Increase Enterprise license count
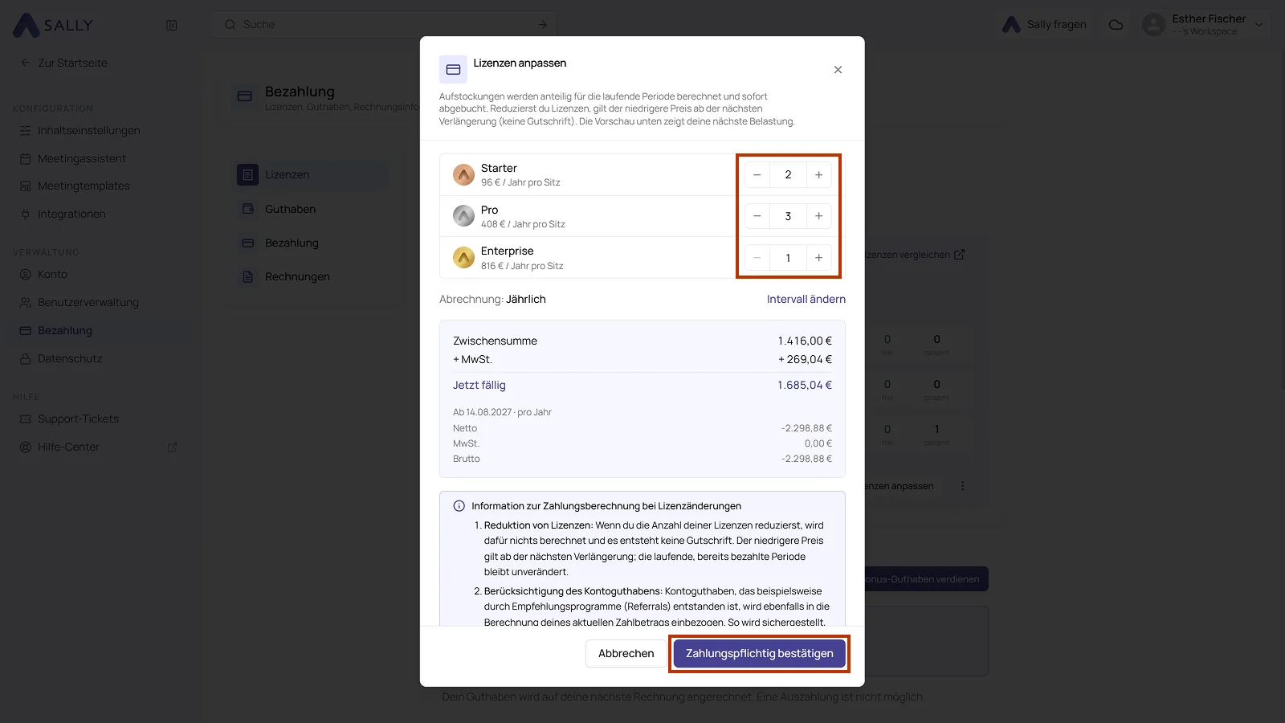This screenshot has width=1285, height=723. click(818, 258)
